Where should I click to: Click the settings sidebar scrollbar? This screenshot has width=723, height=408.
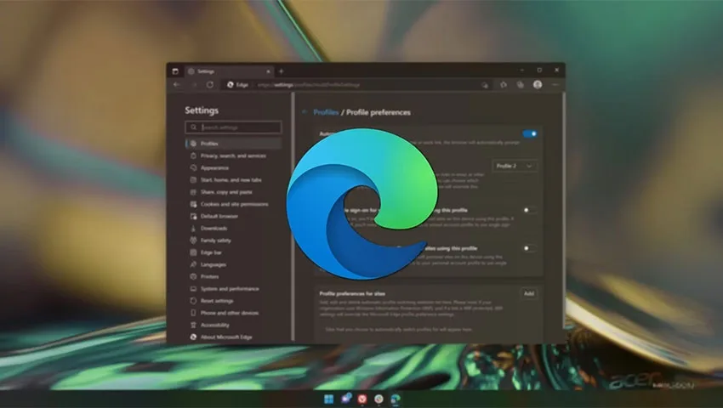tap(293, 217)
